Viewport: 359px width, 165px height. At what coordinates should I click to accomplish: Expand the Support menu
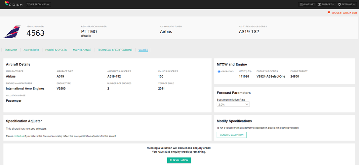pos(326,4)
